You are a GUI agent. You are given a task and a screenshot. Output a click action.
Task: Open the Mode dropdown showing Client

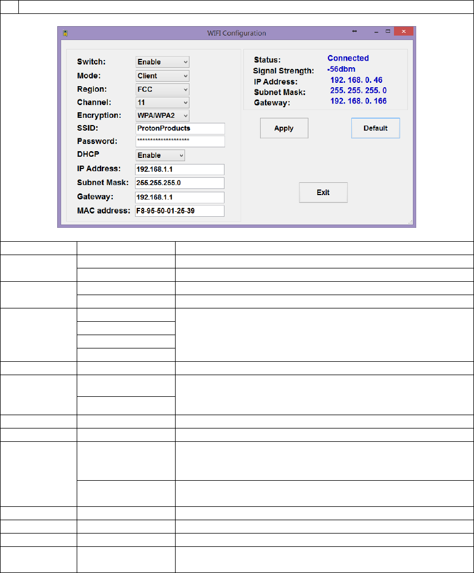[162, 76]
